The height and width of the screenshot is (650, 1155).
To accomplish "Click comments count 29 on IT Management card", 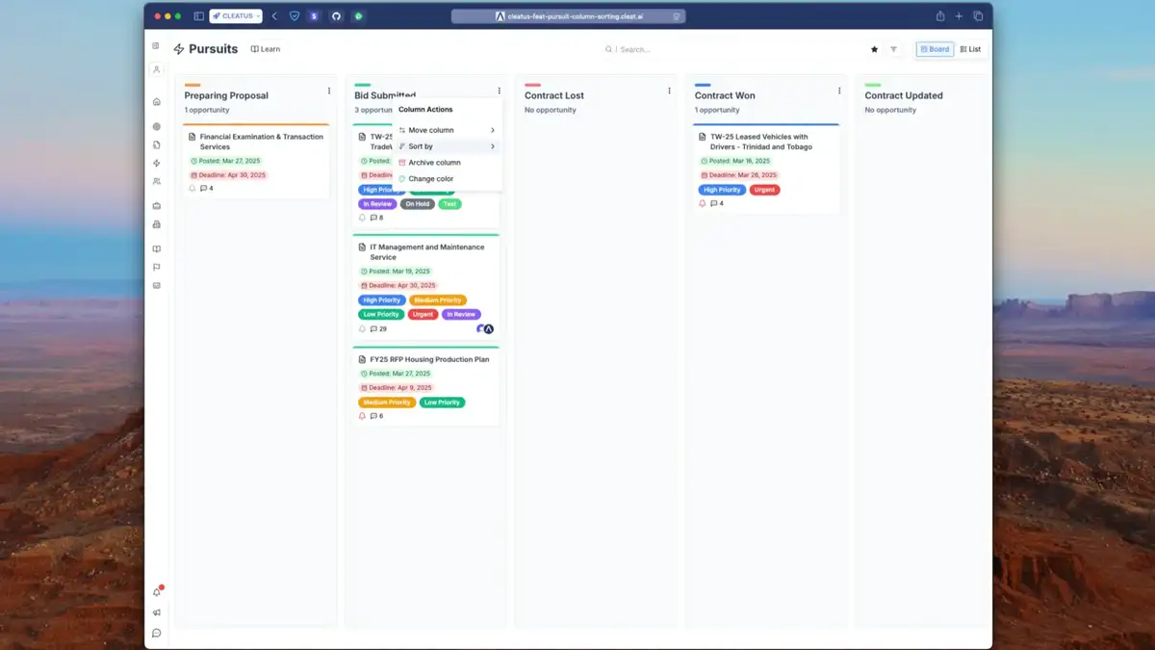I will click(378, 329).
